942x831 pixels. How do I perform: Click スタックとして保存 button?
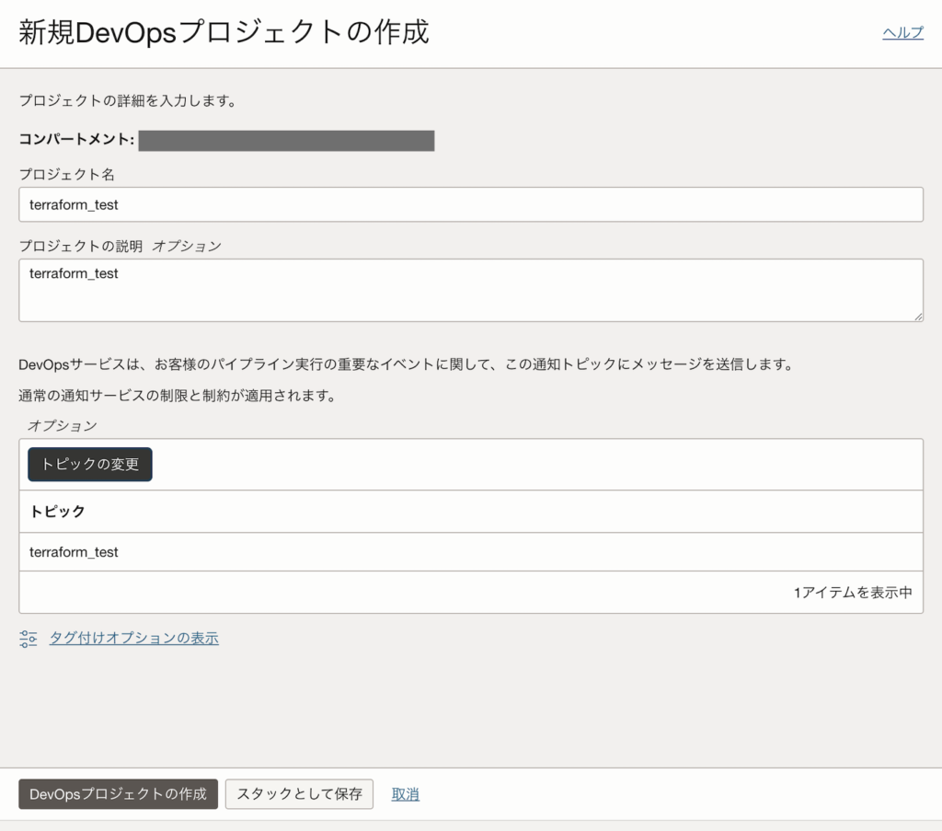click(299, 794)
